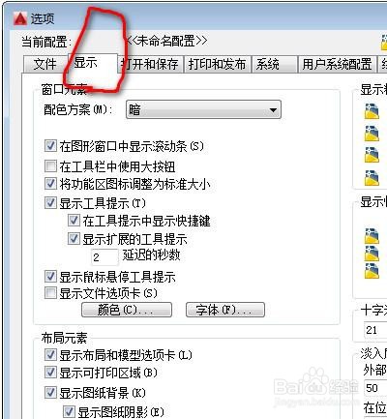Select the 系统 tab
Image resolution: width=387 pixels, height=419 pixels.
(274, 64)
